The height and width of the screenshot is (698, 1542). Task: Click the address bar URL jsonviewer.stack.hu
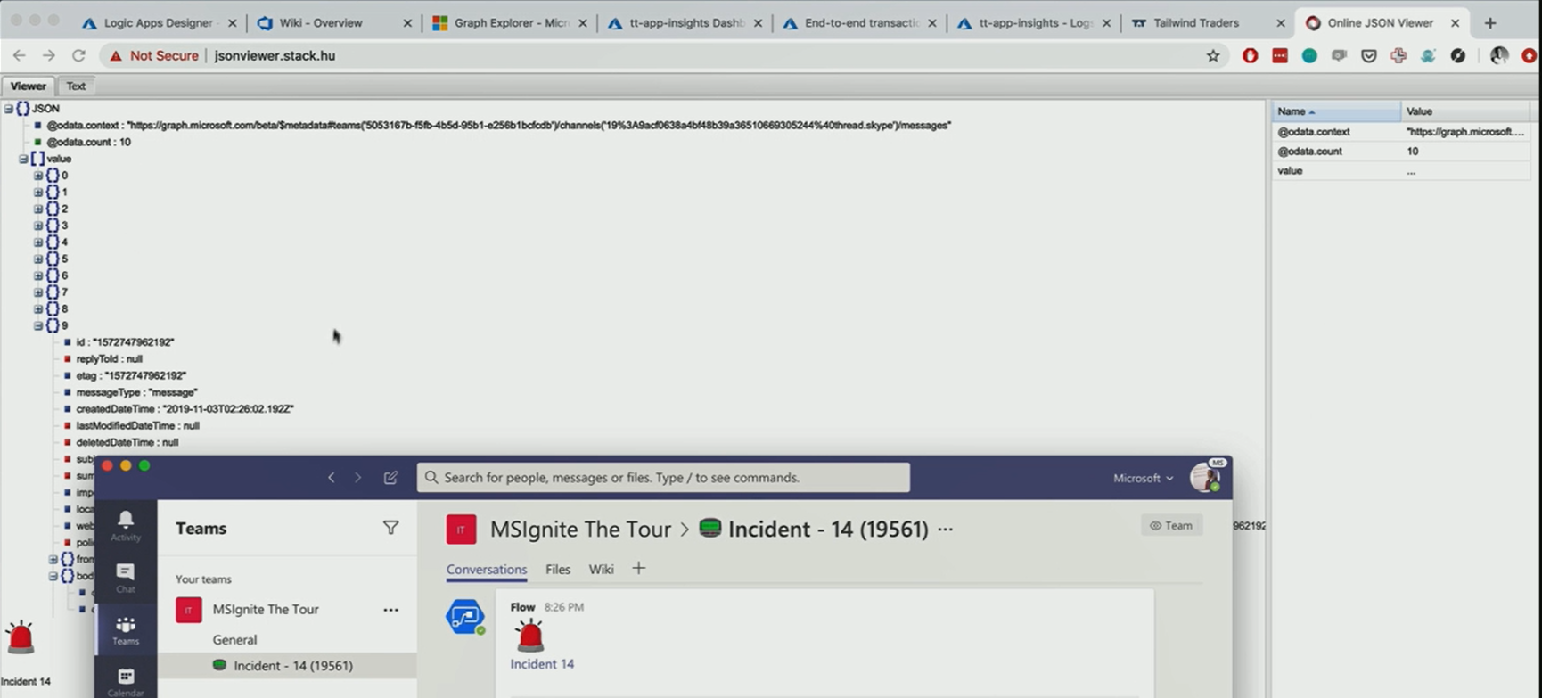click(x=275, y=55)
